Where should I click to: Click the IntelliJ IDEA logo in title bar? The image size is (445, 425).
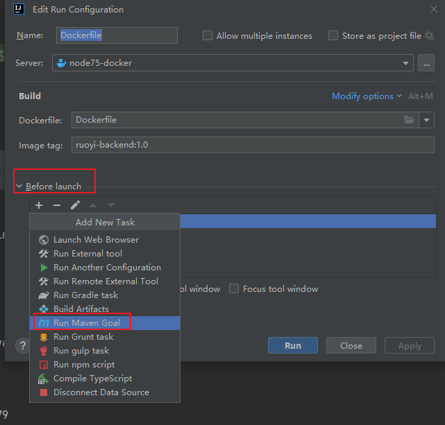19,9
